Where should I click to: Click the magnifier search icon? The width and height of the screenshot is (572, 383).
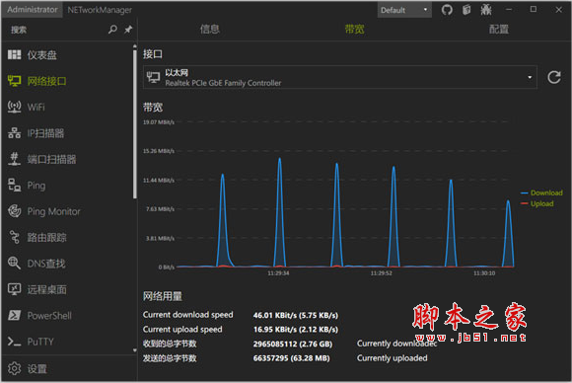112,30
